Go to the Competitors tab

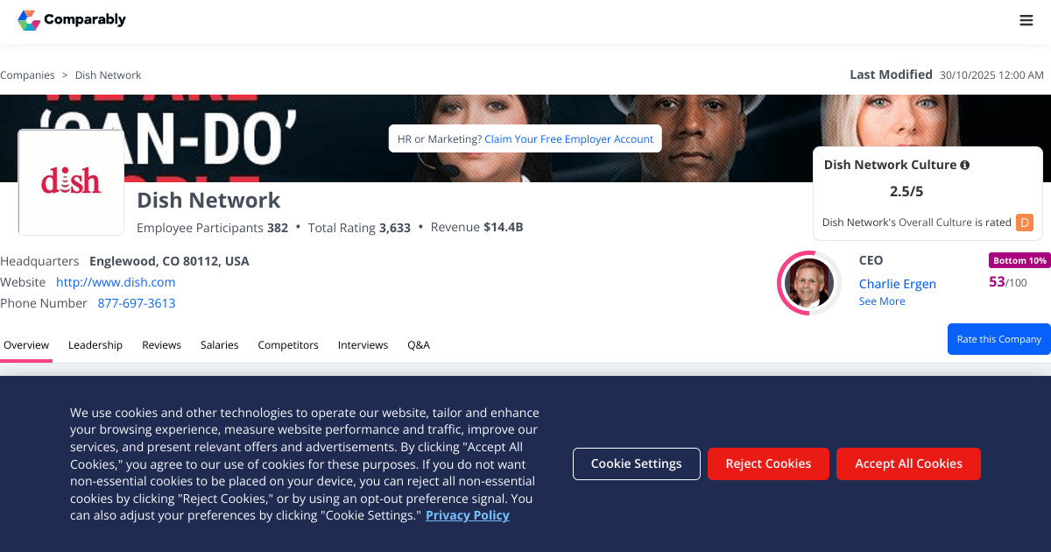click(288, 345)
